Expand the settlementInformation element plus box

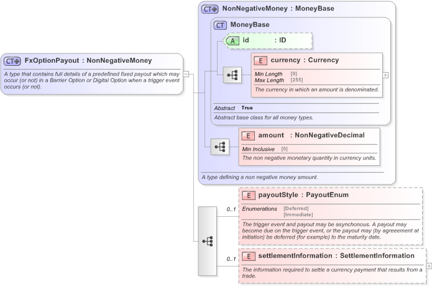pyautogui.click(x=429, y=266)
